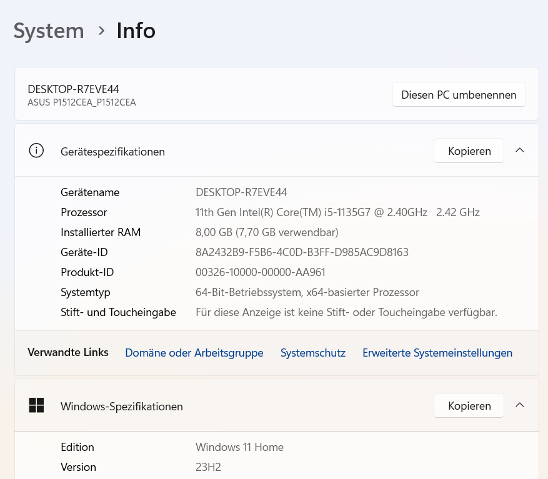
Task: Click the Installierter RAM label
Action: point(101,232)
